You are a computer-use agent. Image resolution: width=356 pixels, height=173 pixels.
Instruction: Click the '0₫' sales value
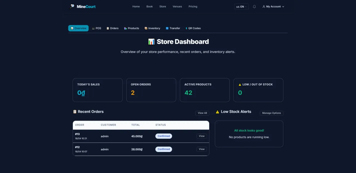pos(81,93)
